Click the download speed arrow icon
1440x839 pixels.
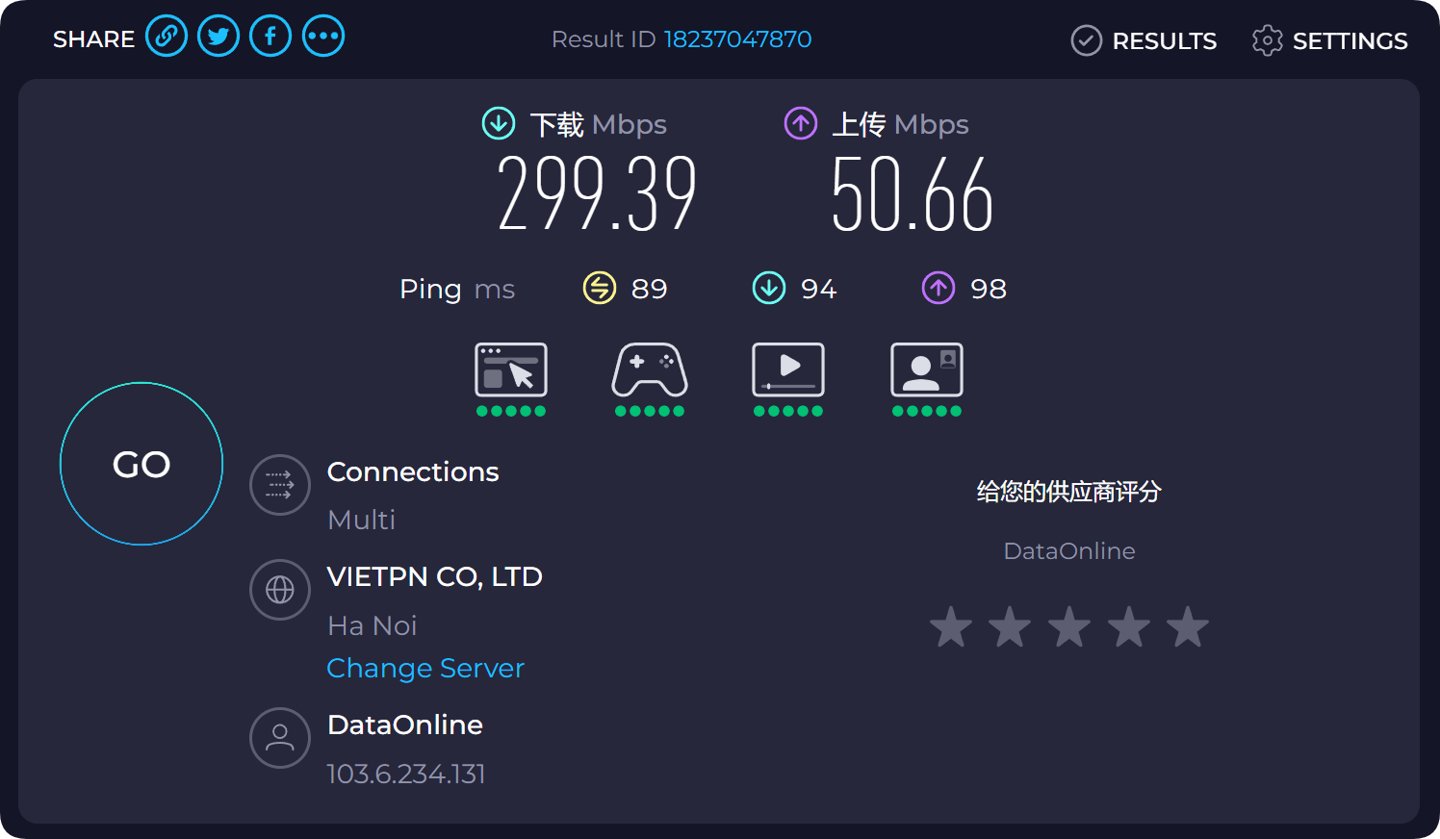coord(499,123)
